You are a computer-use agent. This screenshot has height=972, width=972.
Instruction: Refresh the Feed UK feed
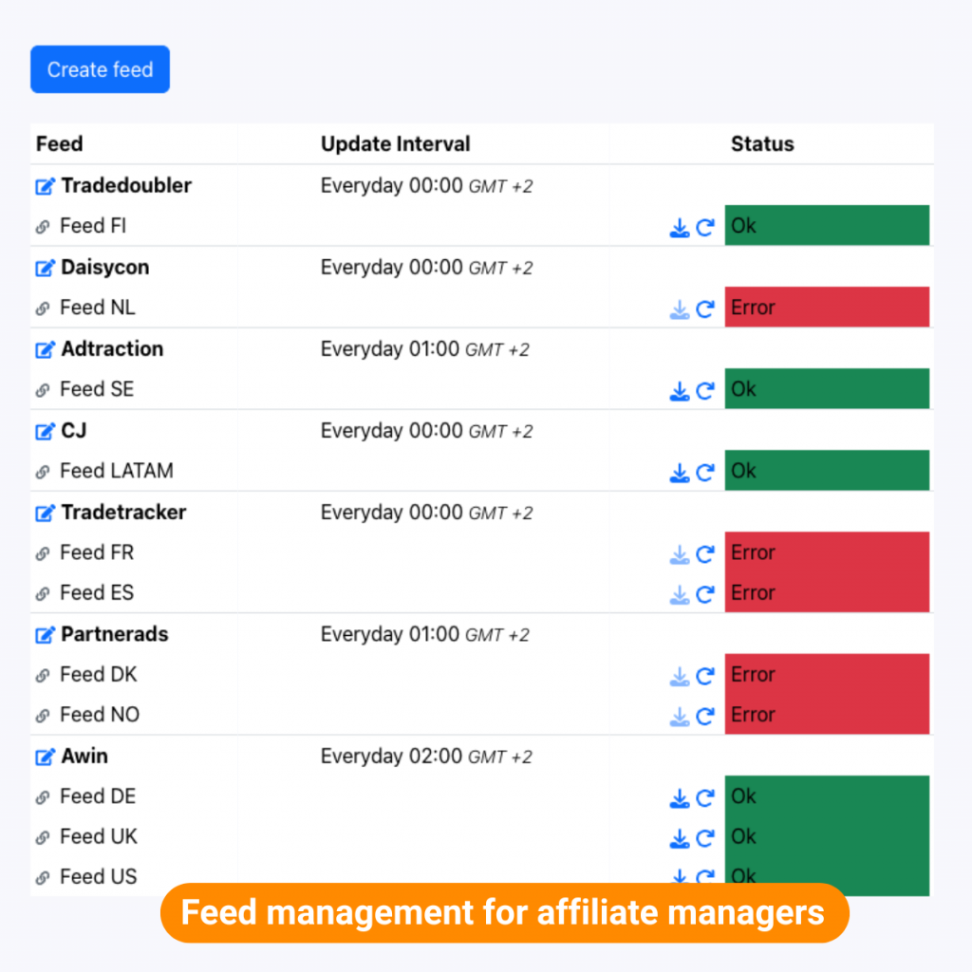click(x=705, y=838)
